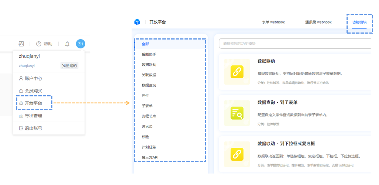The image size is (379, 185).
Task: Select 第三方API category in sidebar
Action: pyautogui.click(x=150, y=157)
